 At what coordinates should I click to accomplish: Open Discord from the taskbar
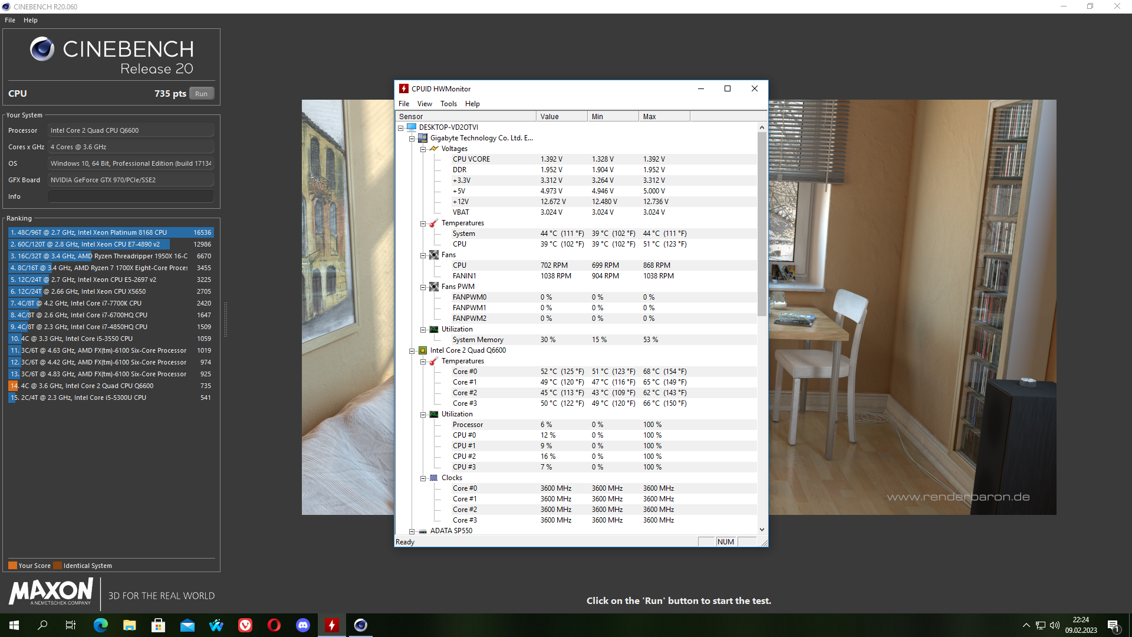coord(303,625)
